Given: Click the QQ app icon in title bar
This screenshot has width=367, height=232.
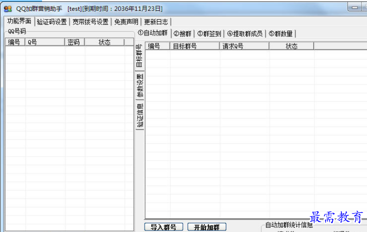Looking at the screenshot, I should [8, 9].
